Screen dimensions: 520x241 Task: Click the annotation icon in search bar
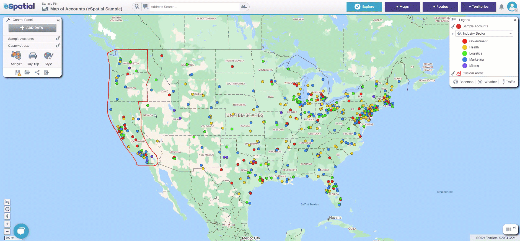(146, 7)
